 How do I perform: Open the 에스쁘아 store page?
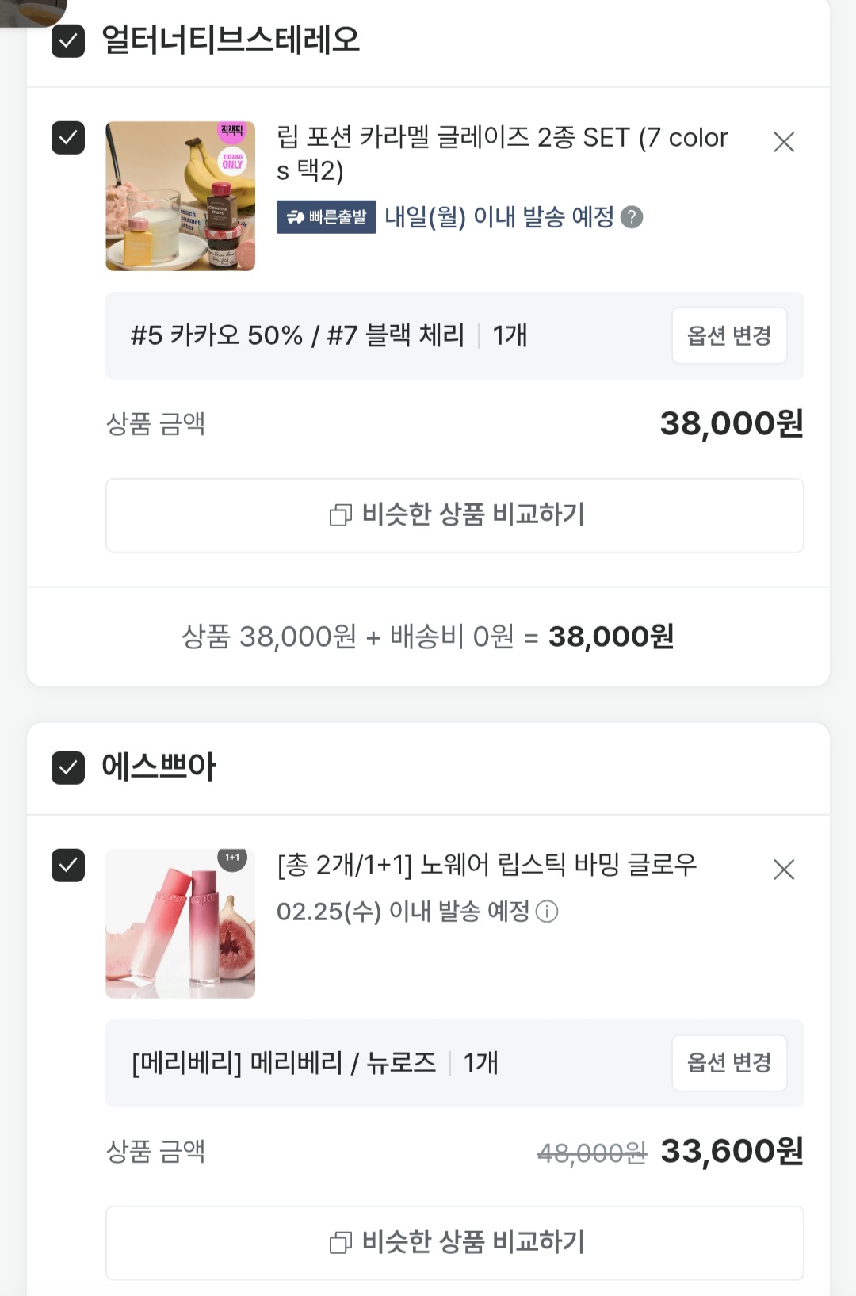pyautogui.click(x=159, y=767)
